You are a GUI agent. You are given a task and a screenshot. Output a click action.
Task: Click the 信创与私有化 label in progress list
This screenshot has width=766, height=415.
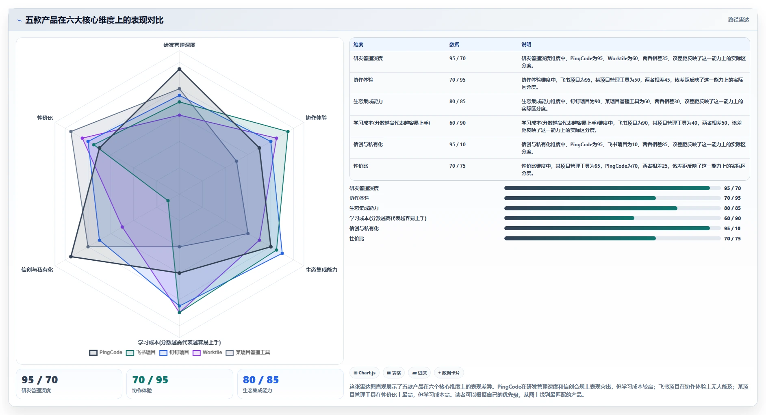pyautogui.click(x=364, y=229)
